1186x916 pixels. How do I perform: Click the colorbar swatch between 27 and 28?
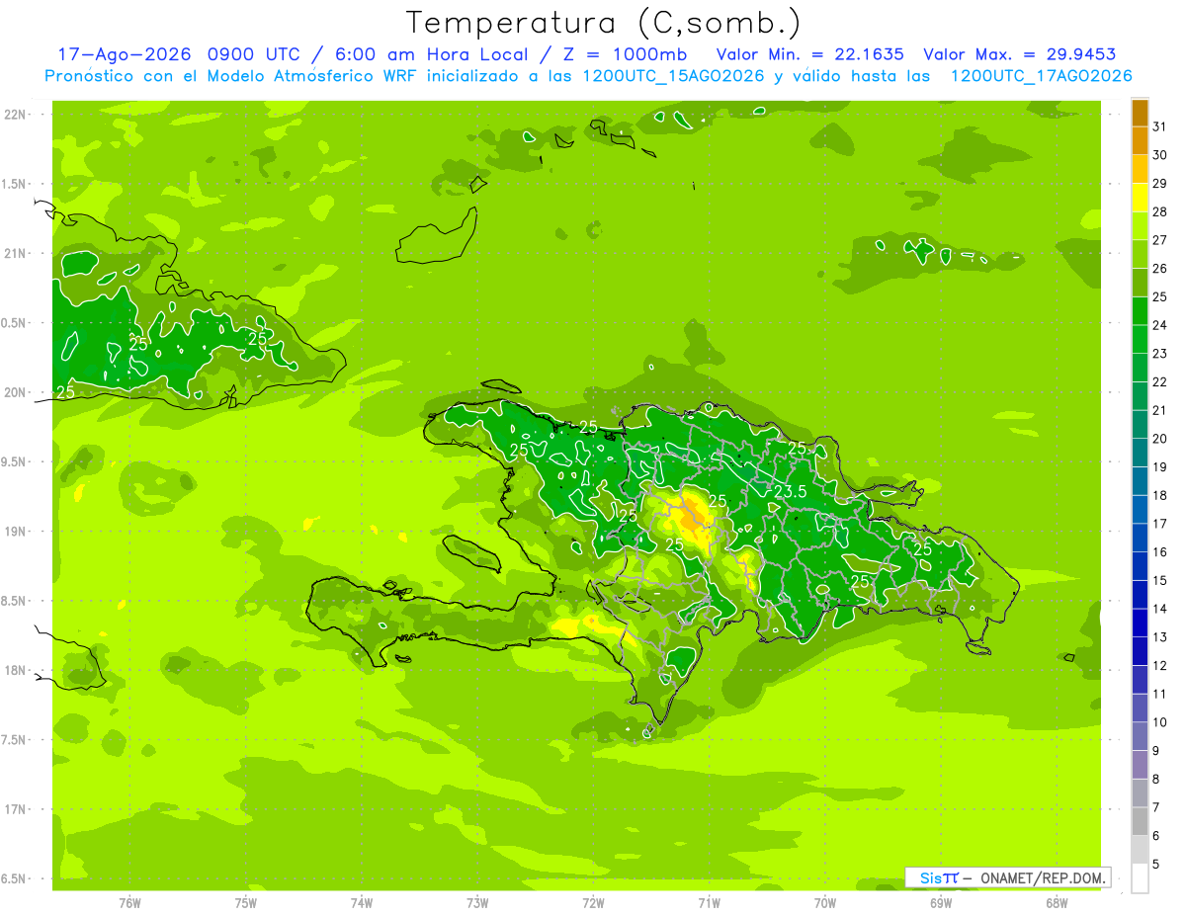1140,226
